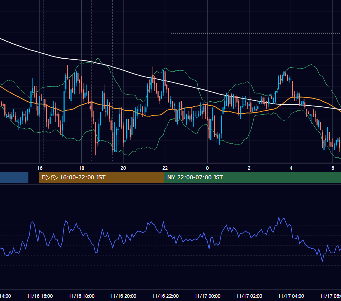Click the 11/16 16:00 date label
Viewport: 341px width, 301px height.
(x=40, y=296)
